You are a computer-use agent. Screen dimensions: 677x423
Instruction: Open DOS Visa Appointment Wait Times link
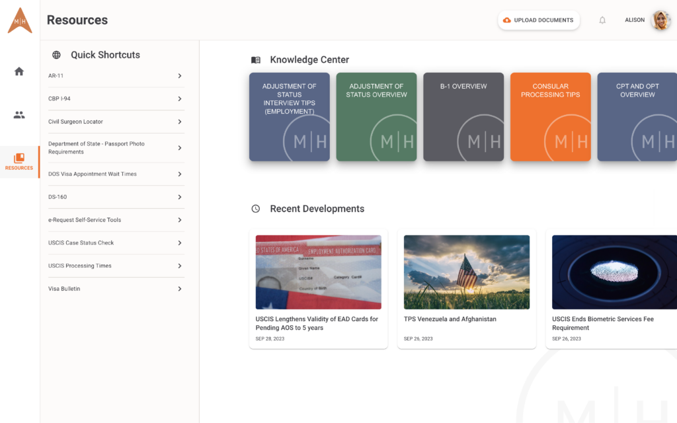[x=93, y=174]
